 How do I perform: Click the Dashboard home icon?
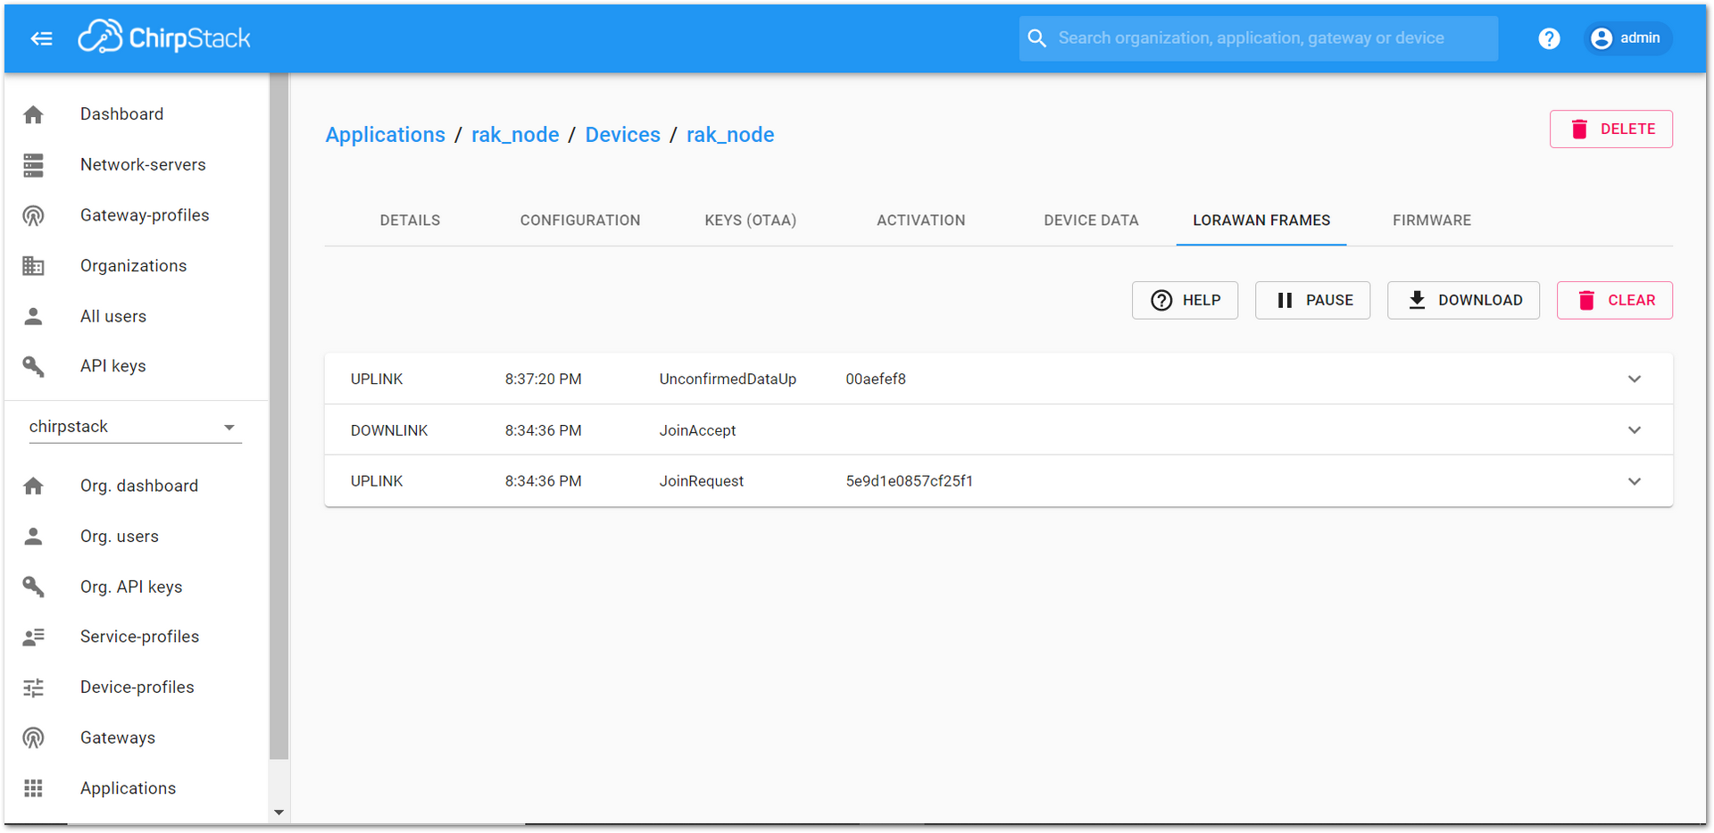tap(33, 114)
